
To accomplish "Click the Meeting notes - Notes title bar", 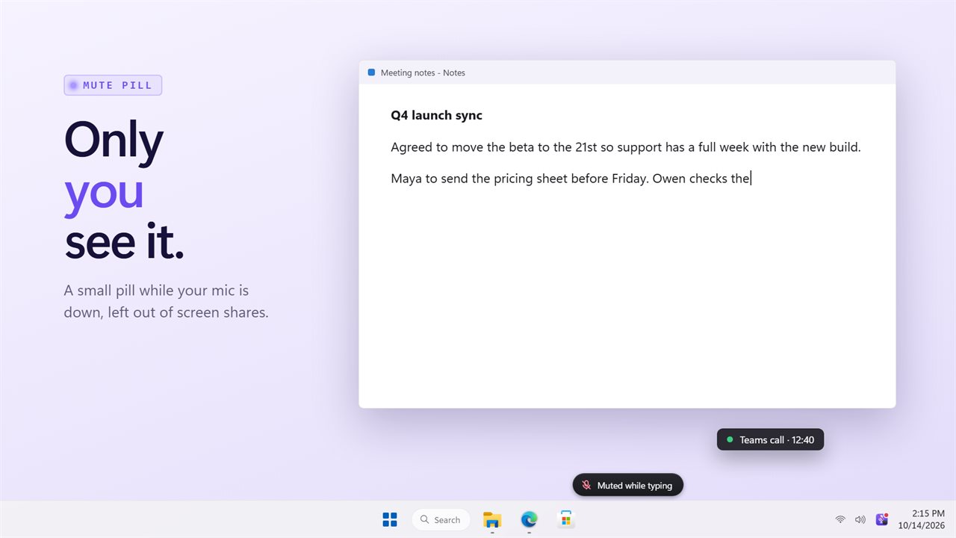I will (627, 72).
